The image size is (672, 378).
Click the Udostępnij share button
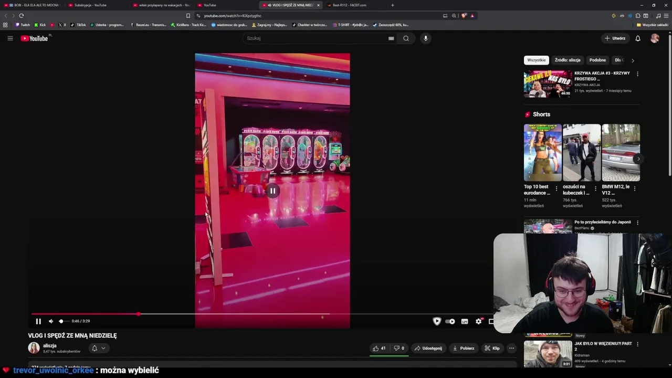(x=428, y=348)
